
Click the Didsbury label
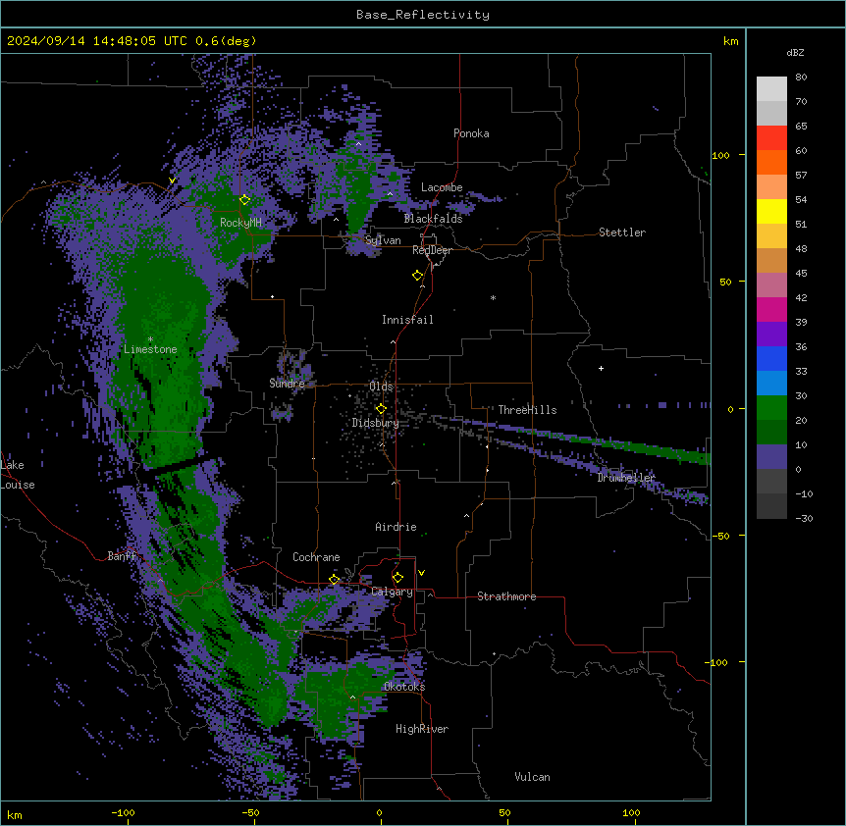376,423
